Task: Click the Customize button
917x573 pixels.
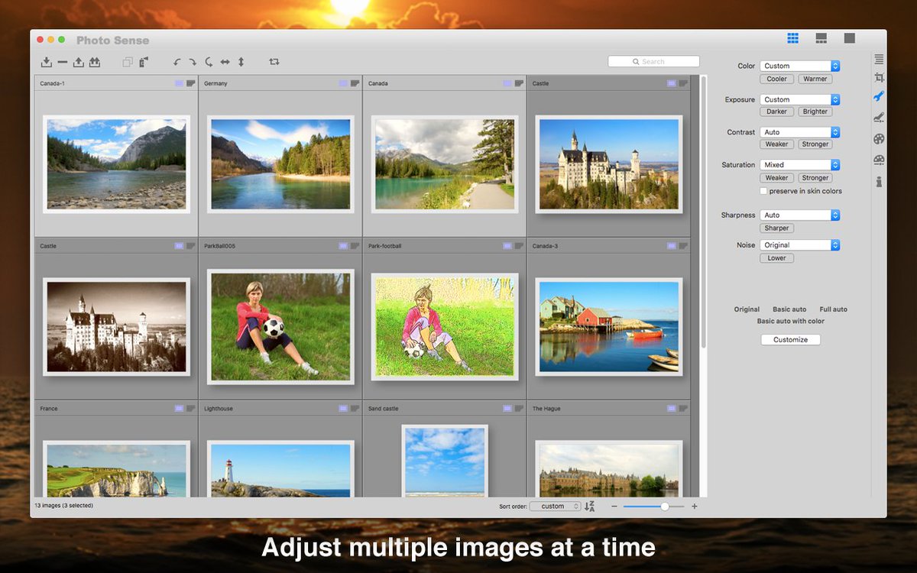Action: (790, 340)
